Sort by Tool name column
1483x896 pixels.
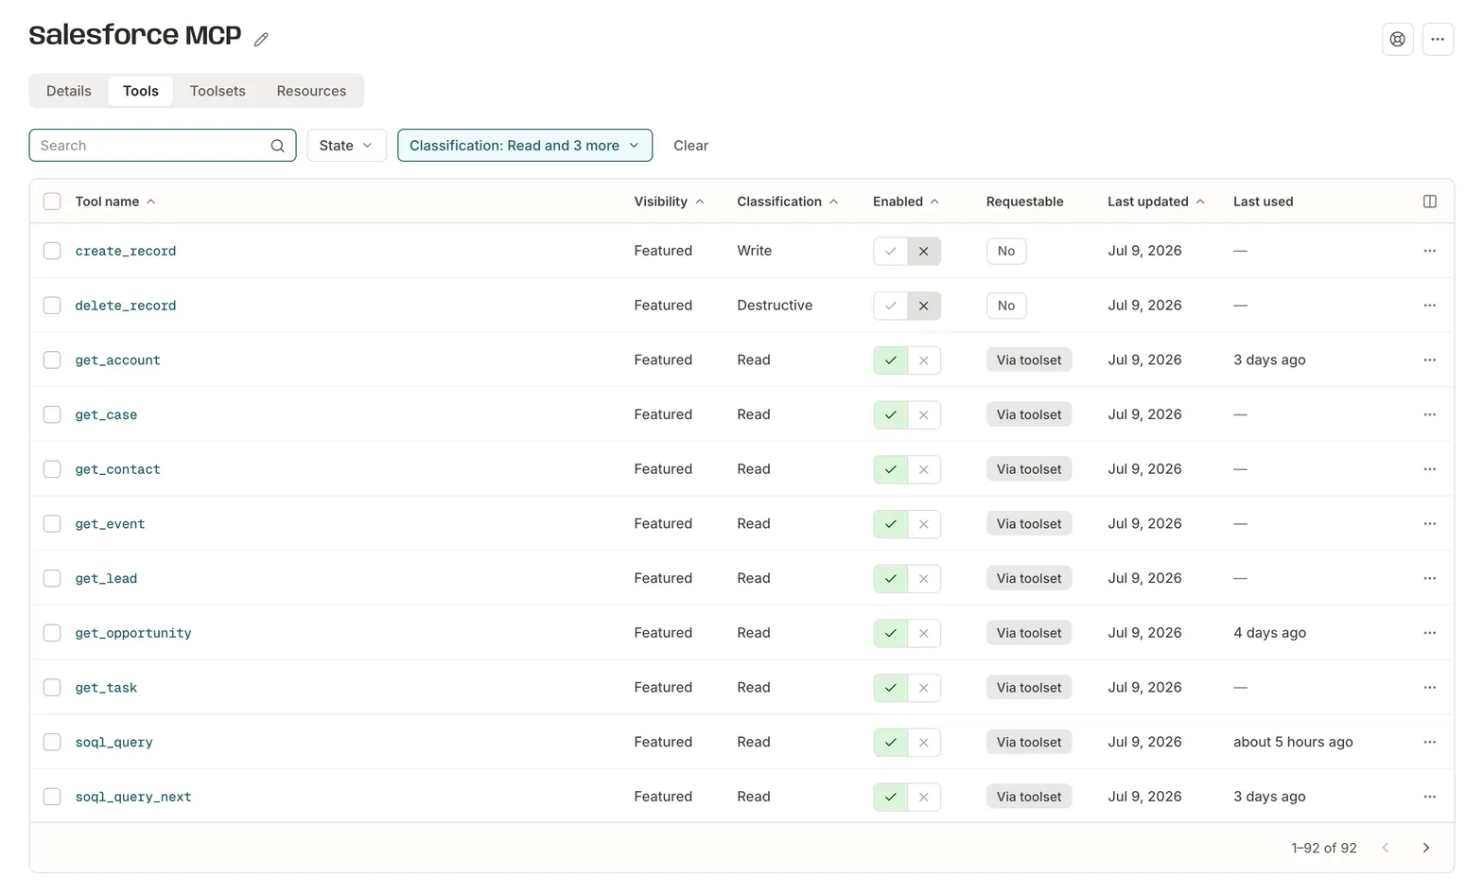click(x=115, y=202)
